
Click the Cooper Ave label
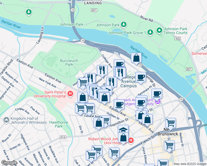22,111
